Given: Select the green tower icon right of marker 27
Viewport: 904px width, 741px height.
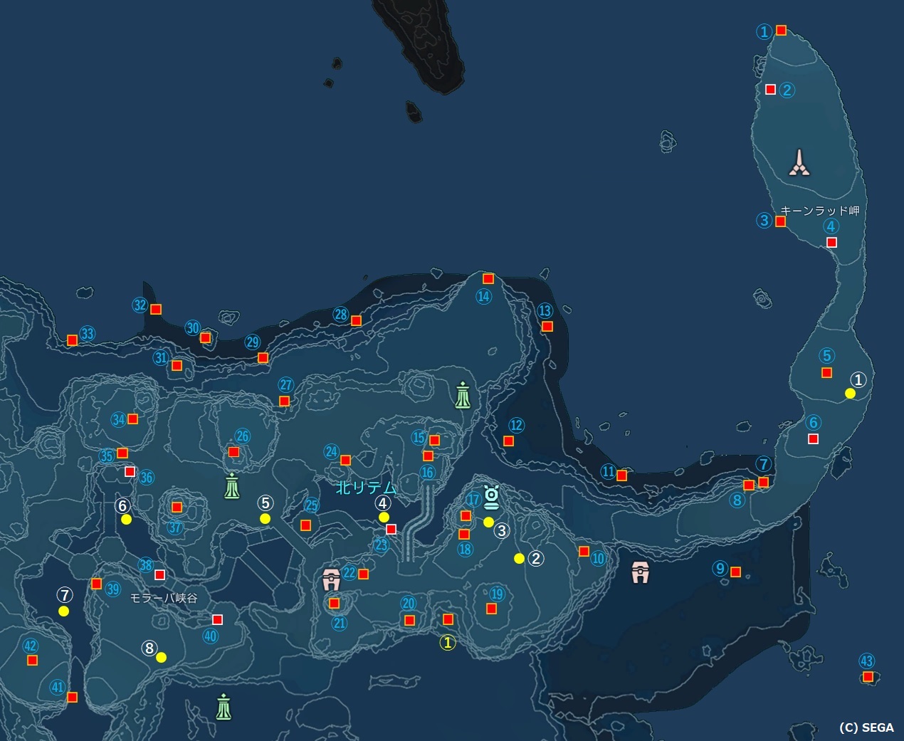Looking at the screenshot, I should tap(463, 394).
